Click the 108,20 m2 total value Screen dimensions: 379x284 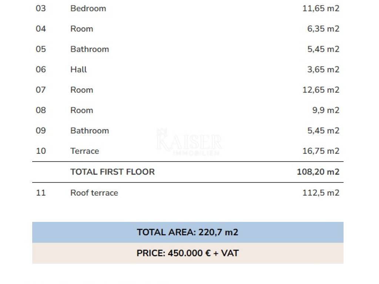(318, 172)
